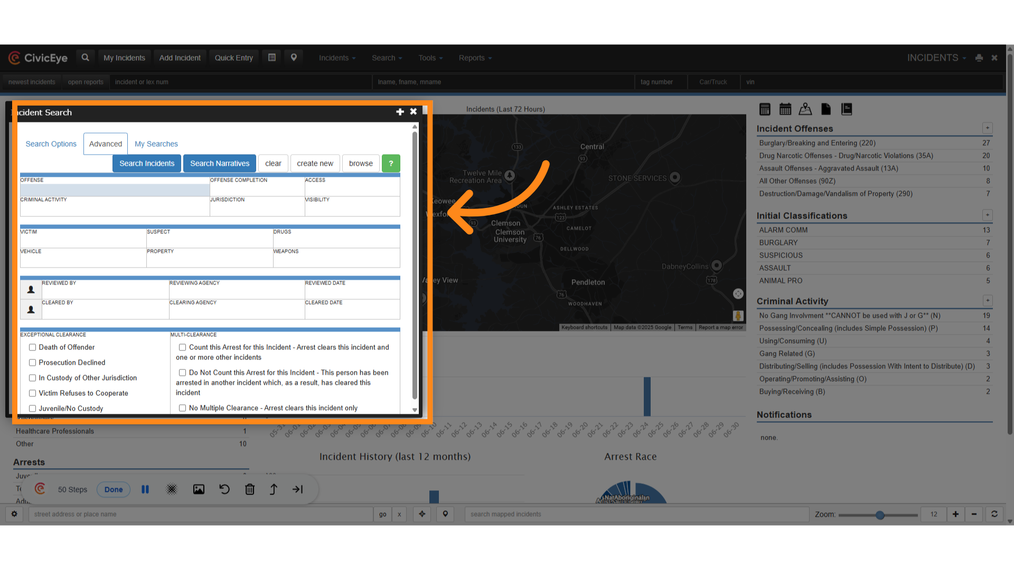Increase zoom with the plus button
This screenshot has width=1014, height=570.
click(955, 514)
